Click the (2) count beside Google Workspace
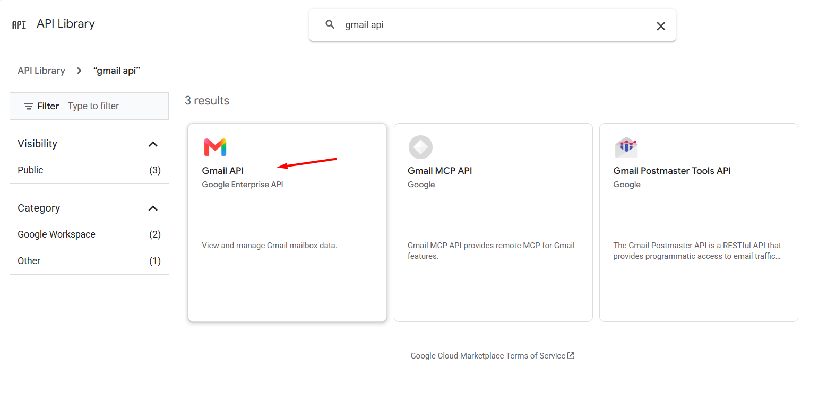The height and width of the screenshot is (402, 836). [155, 234]
